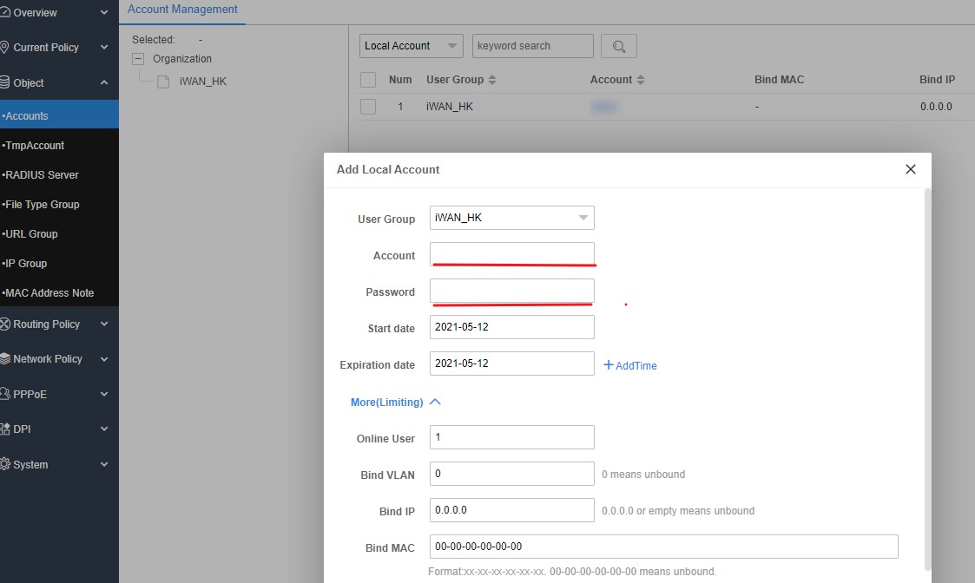Click the Network Policy layers icon
The height and width of the screenshot is (583, 975).
[4, 358]
